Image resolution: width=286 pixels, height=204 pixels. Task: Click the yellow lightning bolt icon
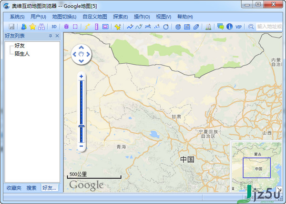click(87, 27)
